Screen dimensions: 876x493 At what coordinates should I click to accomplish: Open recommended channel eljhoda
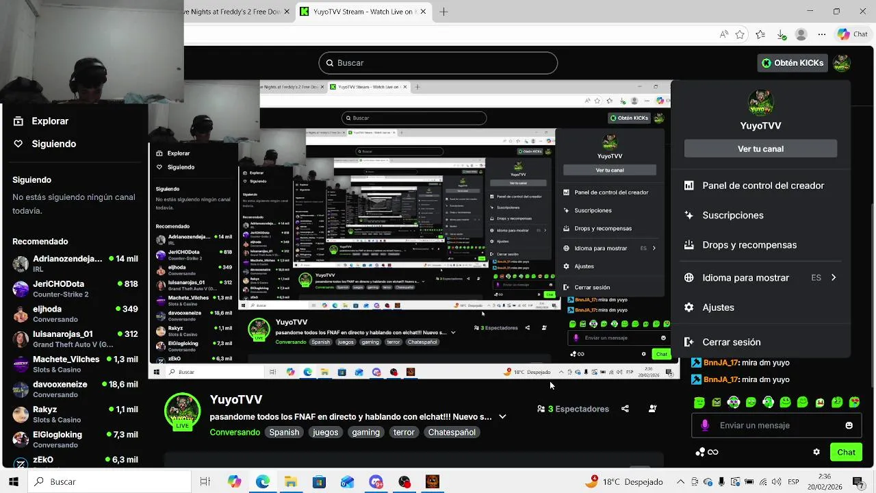pyautogui.click(x=75, y=314)
